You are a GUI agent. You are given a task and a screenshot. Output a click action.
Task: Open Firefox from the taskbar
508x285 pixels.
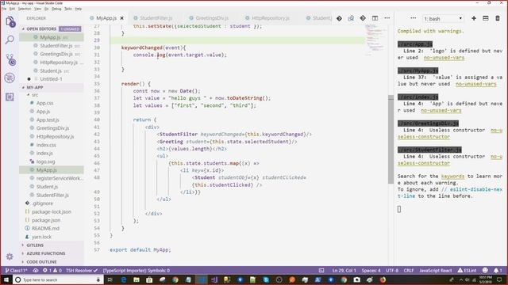383,279
